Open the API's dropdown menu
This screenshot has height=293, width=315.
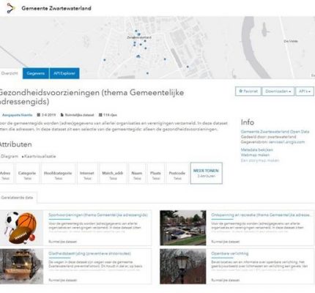click(305, 92)
